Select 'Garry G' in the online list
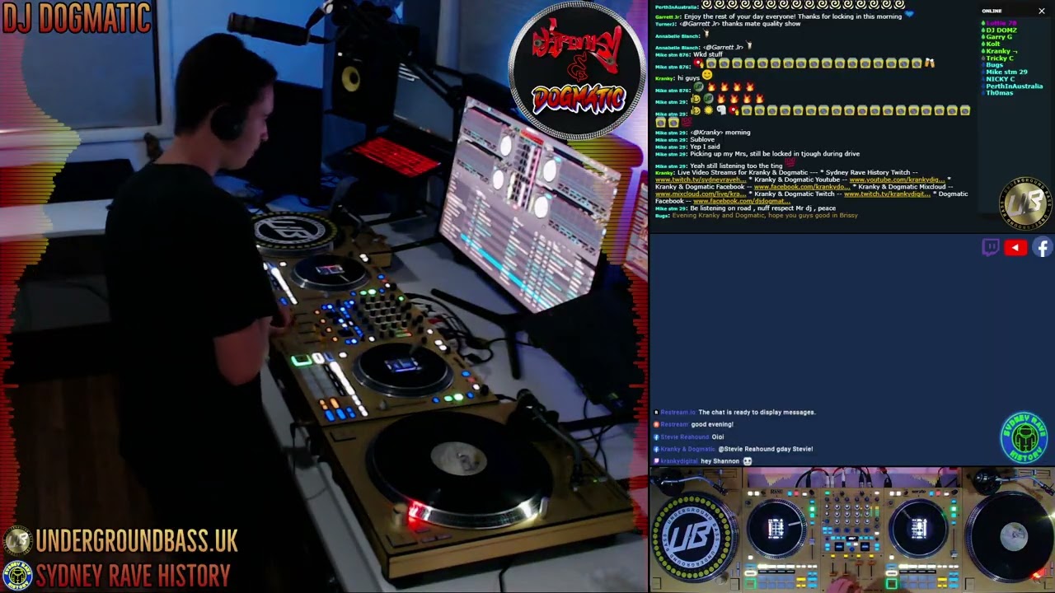1055x593 pixels. (x=999, y=37)
